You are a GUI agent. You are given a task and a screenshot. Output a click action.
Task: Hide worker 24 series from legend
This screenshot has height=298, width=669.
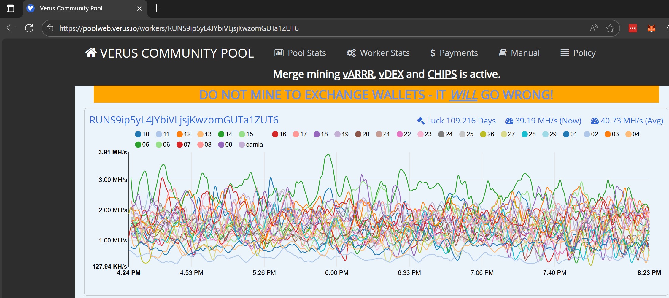(x=445, y=134)
